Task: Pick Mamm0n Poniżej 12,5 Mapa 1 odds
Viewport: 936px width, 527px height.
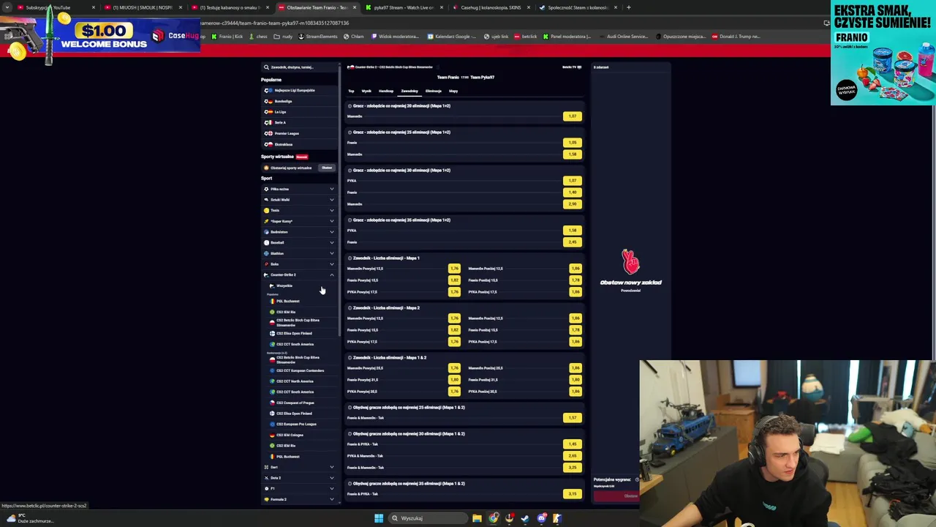Action: [x=575, y=269]
